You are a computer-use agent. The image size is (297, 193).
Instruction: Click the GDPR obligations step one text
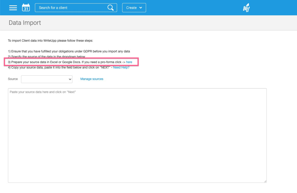(x=69, y=51)
